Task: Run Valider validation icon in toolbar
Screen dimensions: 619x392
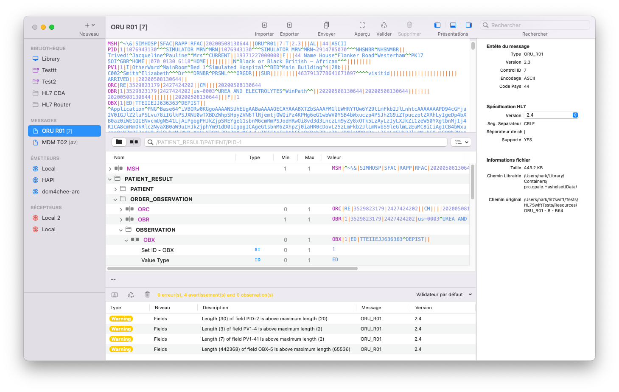Action: pyautogui.click(x=384, y=25)
